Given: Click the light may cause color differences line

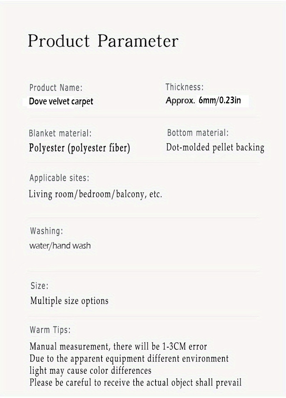Looking at the screenshot, I should click(90, 370).
